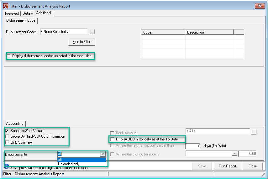The width and height of the screenshot is (268, 179).
Task: Click the days (To Date). label
Action: click(x=215, y=146)
